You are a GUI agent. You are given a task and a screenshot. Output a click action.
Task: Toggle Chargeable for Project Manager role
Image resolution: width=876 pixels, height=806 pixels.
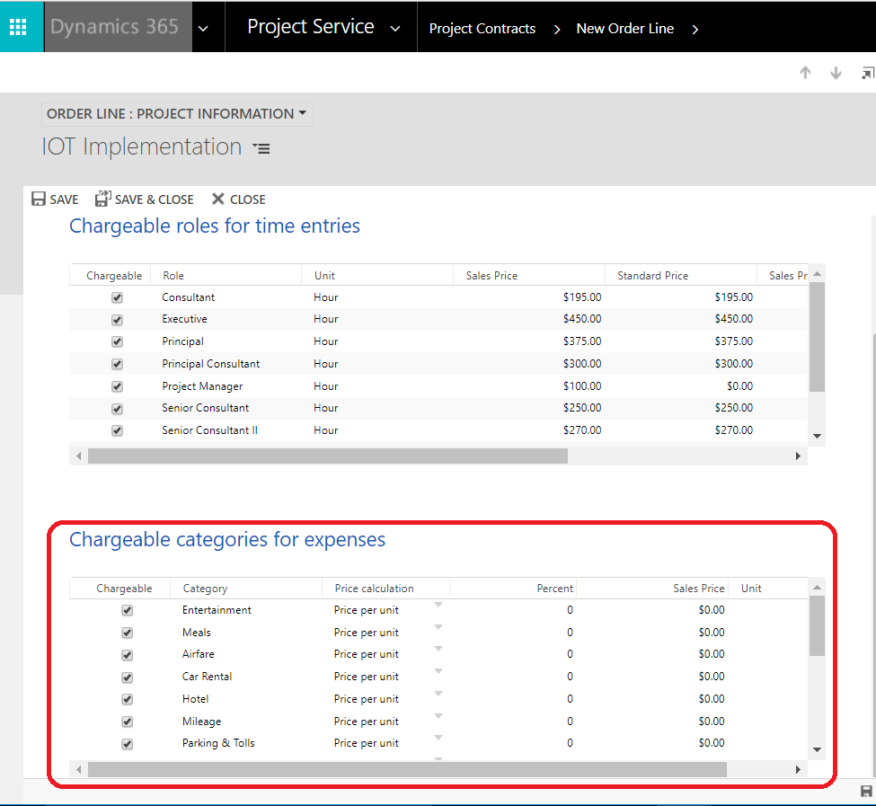tap(117, 386)
